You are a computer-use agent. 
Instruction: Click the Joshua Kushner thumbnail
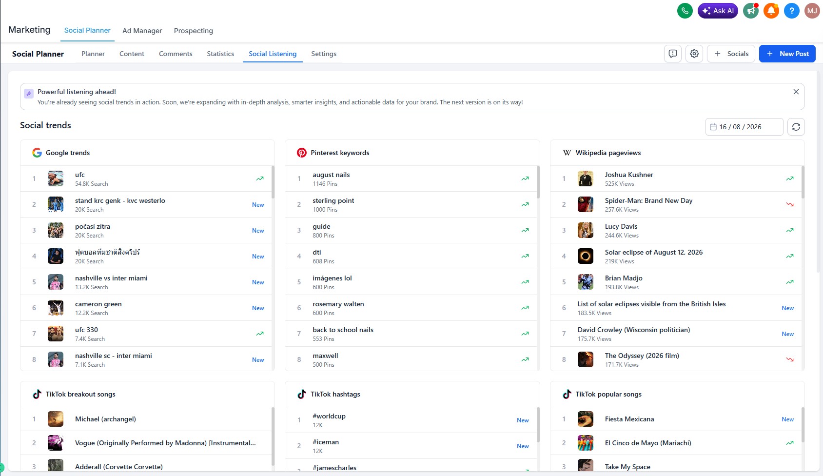586,178
